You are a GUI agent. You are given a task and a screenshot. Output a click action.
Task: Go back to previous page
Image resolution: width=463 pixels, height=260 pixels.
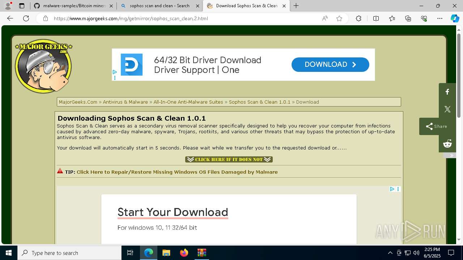(x=10, y=18)
